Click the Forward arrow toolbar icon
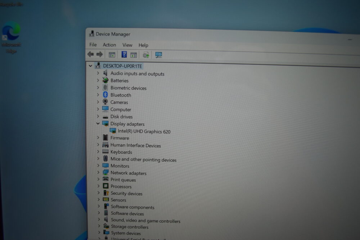This screenshot has height=240, width=360. pyautogui.click(x=99, y=54)
